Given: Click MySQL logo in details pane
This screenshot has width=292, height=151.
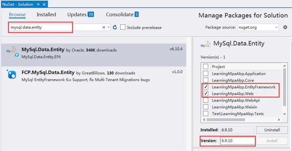Looking at the screenshot, I should click(x=206, y=45).
